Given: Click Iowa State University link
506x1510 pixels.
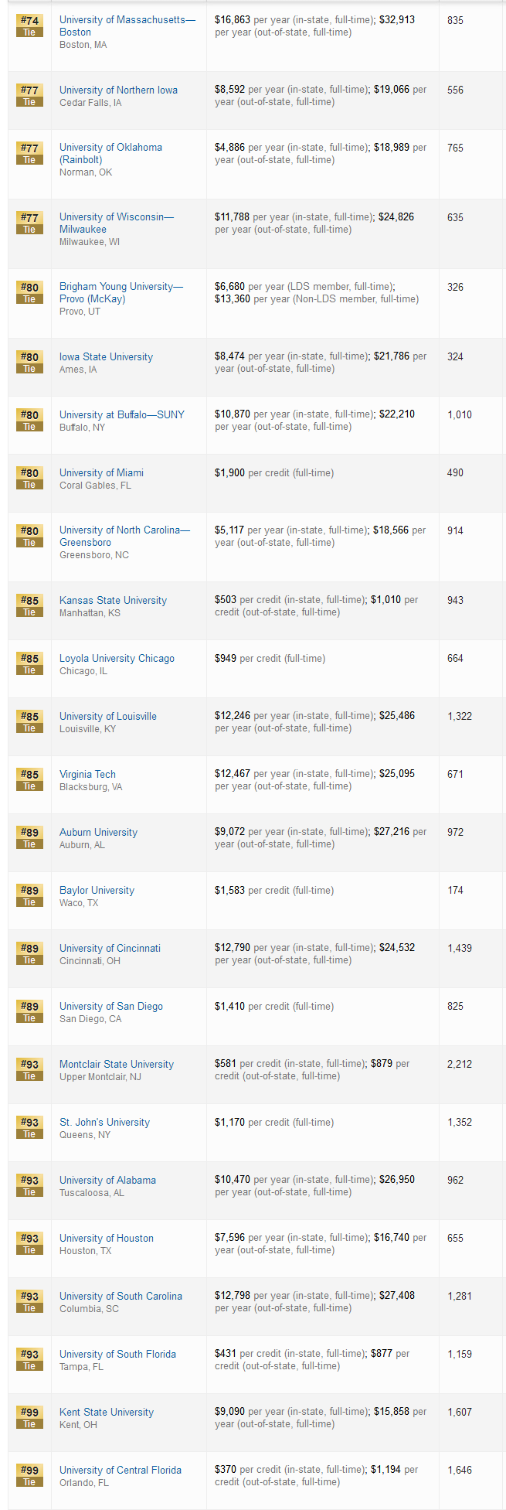Looking at the screenshot, I should pos(106,357).
